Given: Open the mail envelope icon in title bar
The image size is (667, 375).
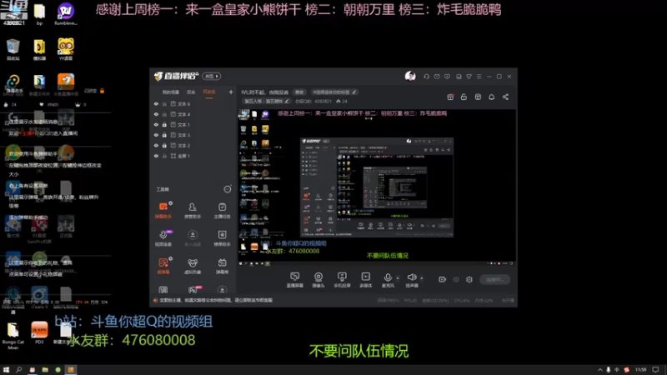Looking at the screenshot, I should 437,77.
